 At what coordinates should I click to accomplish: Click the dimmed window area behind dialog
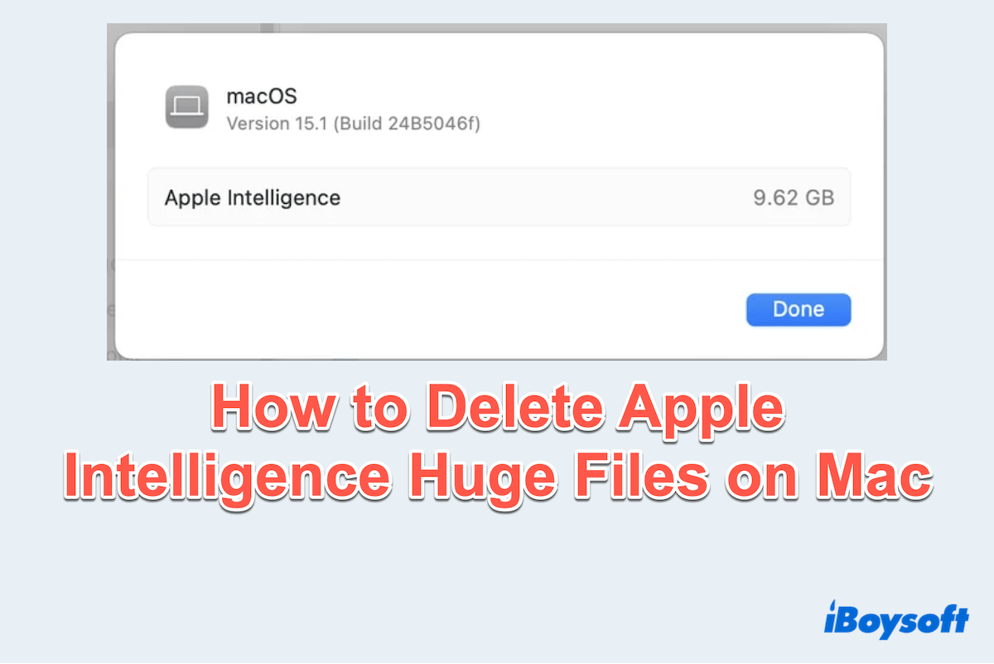[x=111, y=191]
